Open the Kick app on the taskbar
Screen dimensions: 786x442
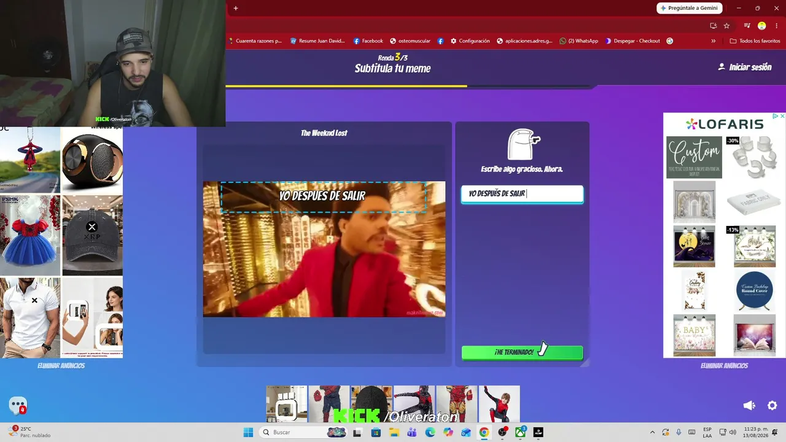click(539, 432)
